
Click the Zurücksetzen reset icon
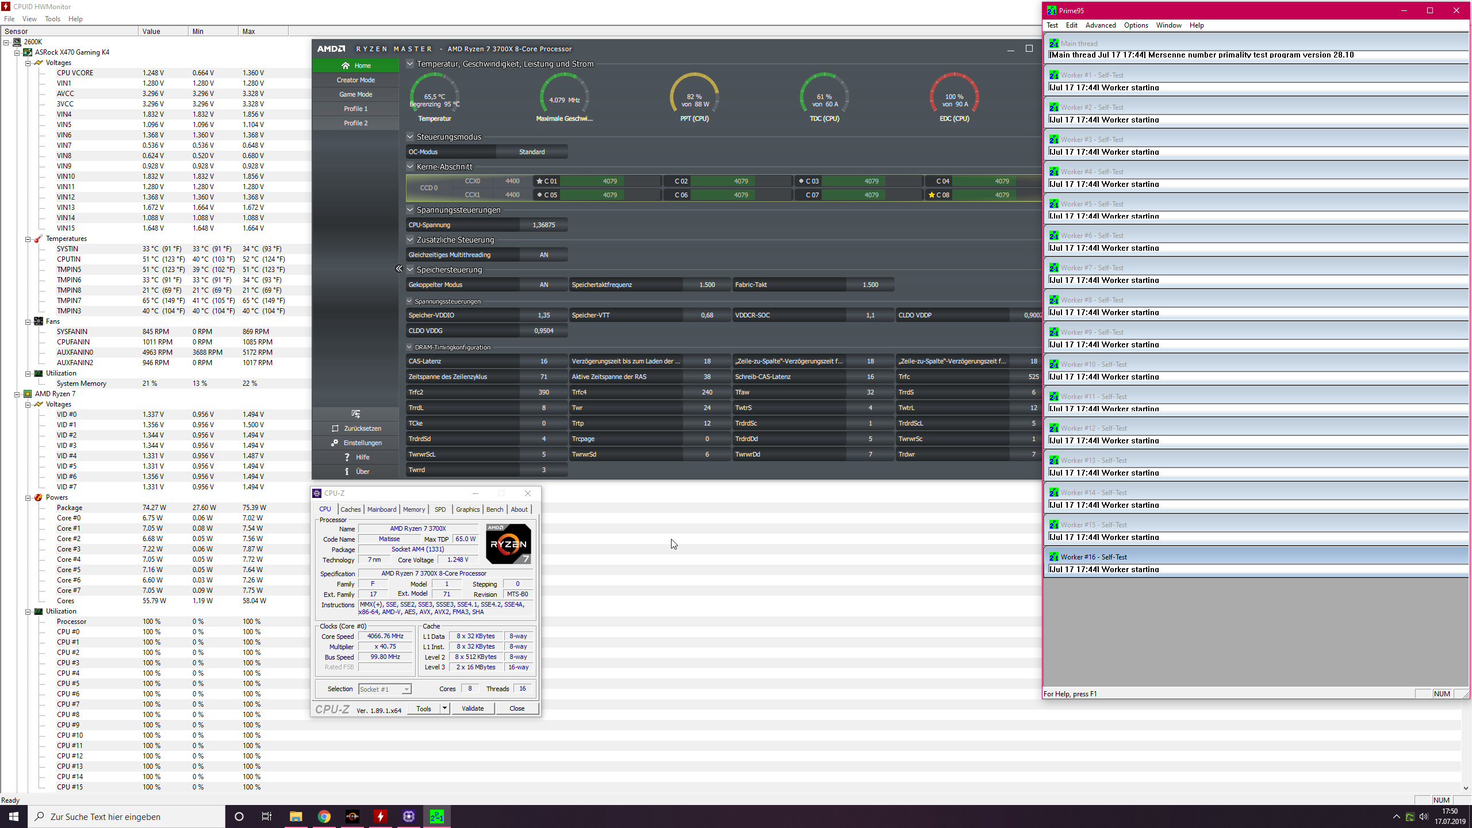coord(335,428)
